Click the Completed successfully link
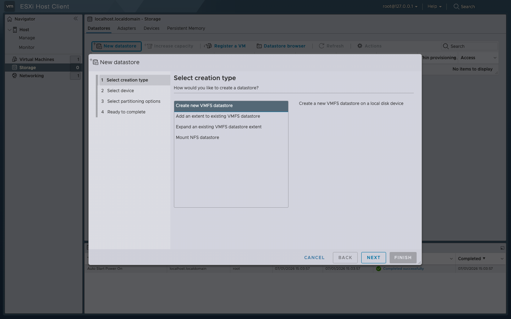Screen dimensions: 511x319 403,269
